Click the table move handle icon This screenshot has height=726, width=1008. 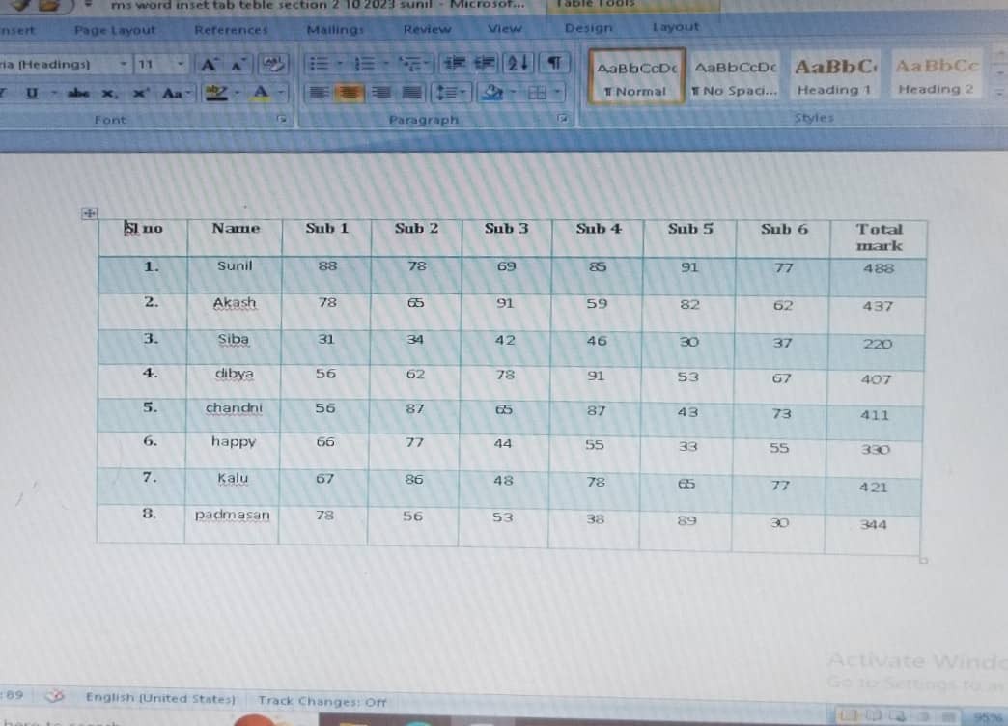pyautogui.click(x=88, y=213)
